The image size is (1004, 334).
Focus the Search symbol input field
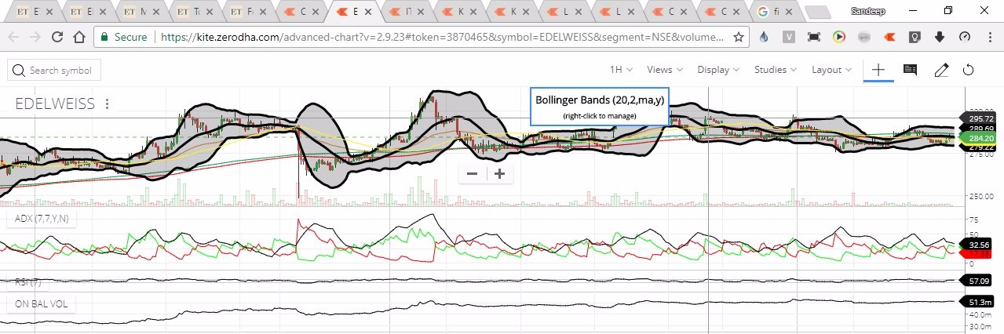pos(54,71)
